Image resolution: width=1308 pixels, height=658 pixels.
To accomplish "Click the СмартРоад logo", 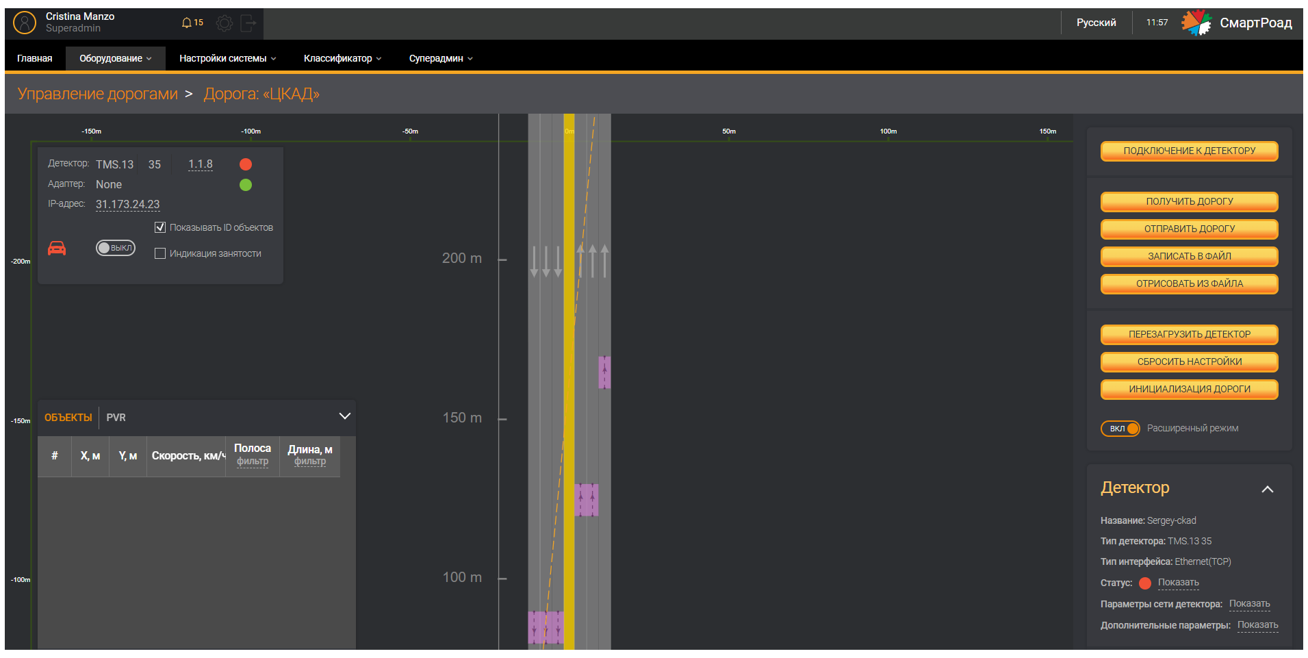I will [x=1237, y=23].
